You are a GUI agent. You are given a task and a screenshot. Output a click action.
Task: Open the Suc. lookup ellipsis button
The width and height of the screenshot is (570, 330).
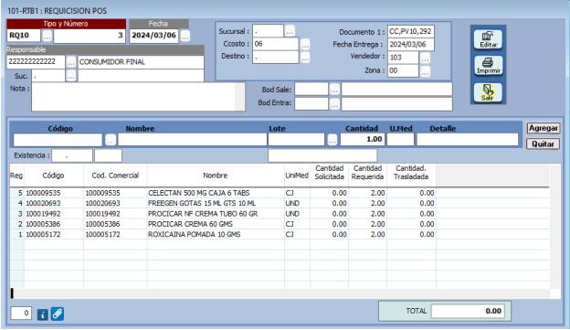pos(71,76)
